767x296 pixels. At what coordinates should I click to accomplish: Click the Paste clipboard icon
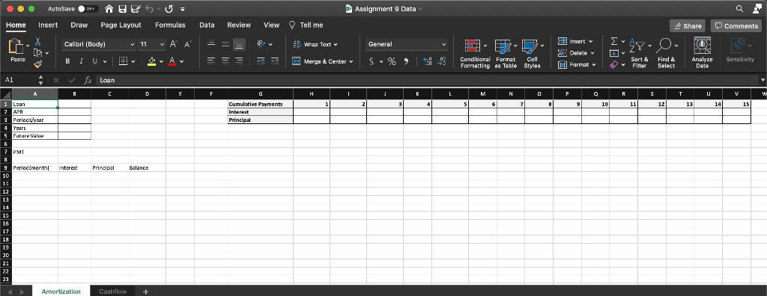(16, 46)
